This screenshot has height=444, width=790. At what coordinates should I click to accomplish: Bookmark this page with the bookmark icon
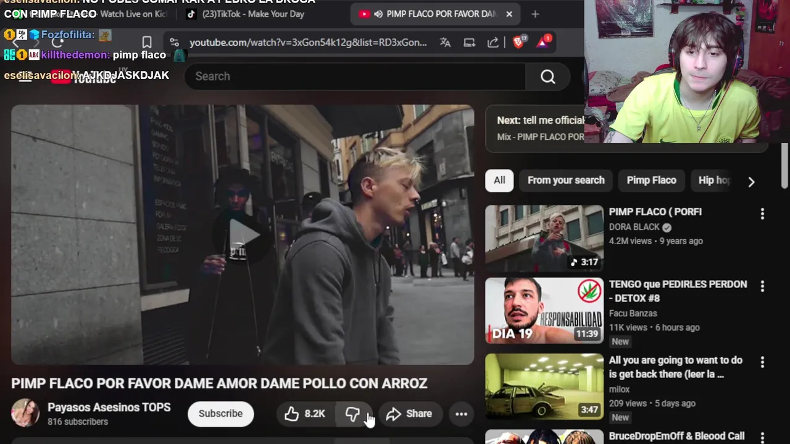coord(147,42)
